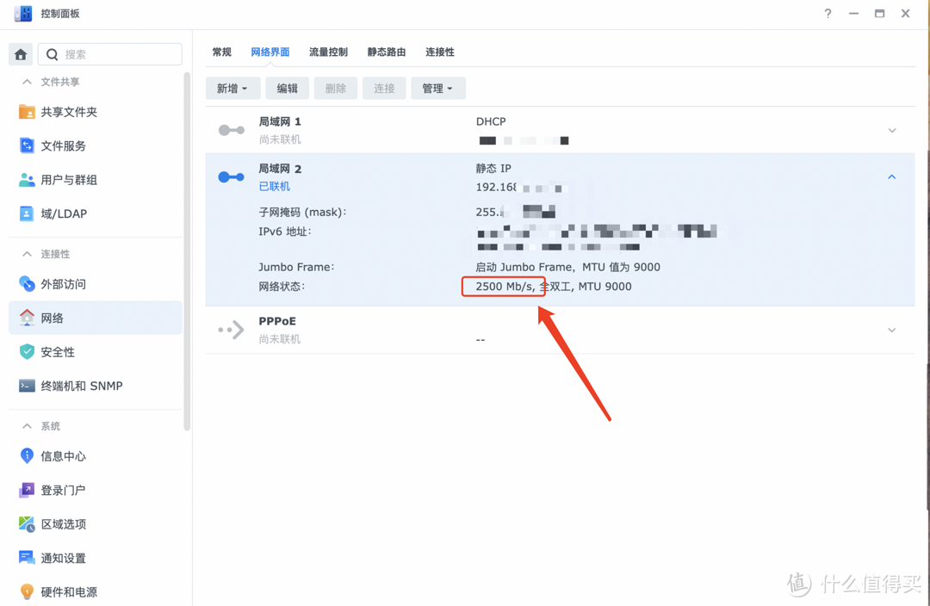This screenshot has width=930, height=606.
Task: Open 域/LDAP icon in sidebar
Action: pyautogui.click(x=27, y=213)
